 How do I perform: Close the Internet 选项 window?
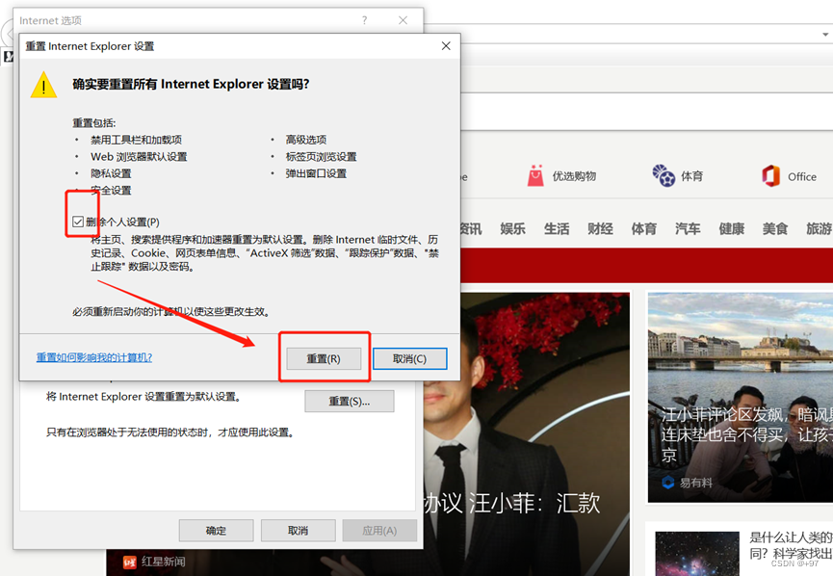click(x=403, y=20)
